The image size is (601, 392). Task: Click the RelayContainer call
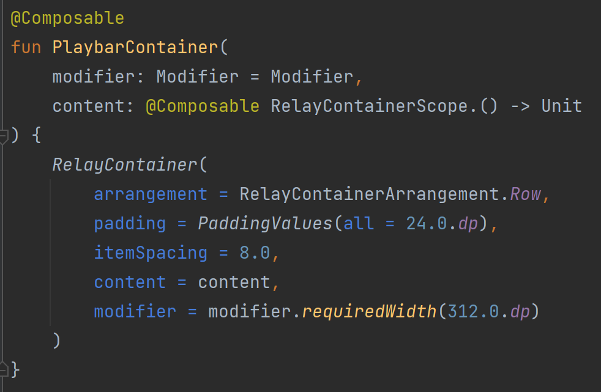(x=125, y=165)
